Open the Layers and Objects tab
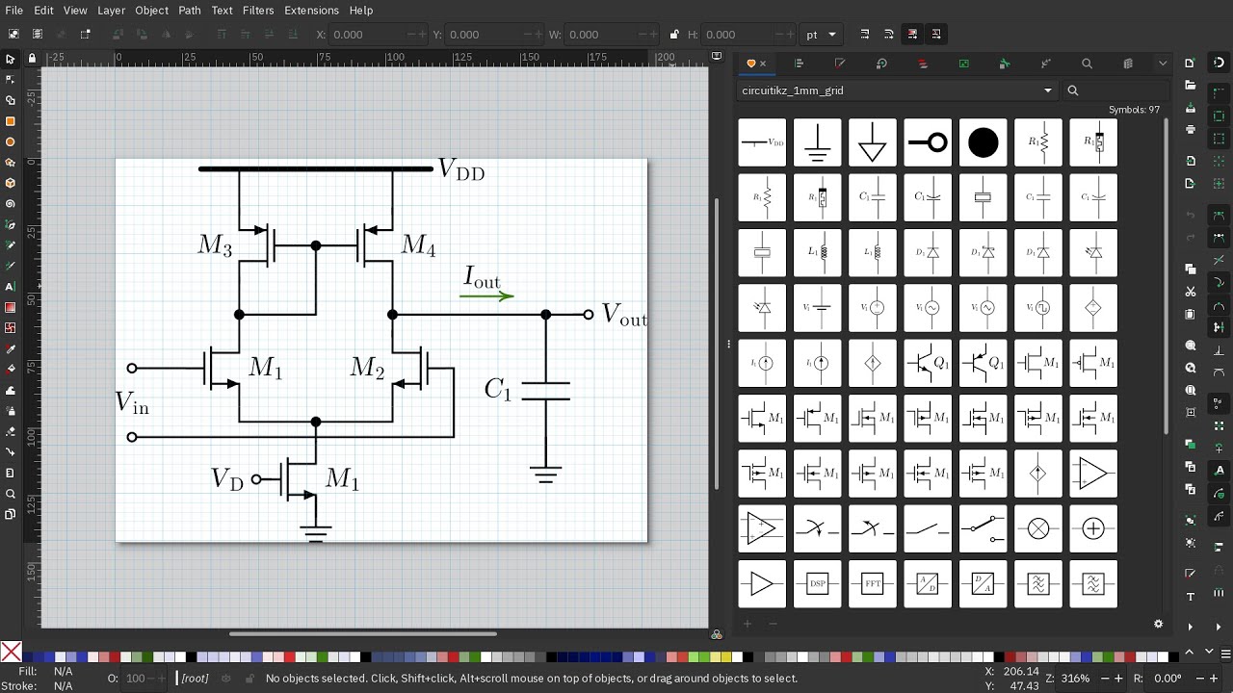This screenshot has height=693, width=1233. coord(923,64)
